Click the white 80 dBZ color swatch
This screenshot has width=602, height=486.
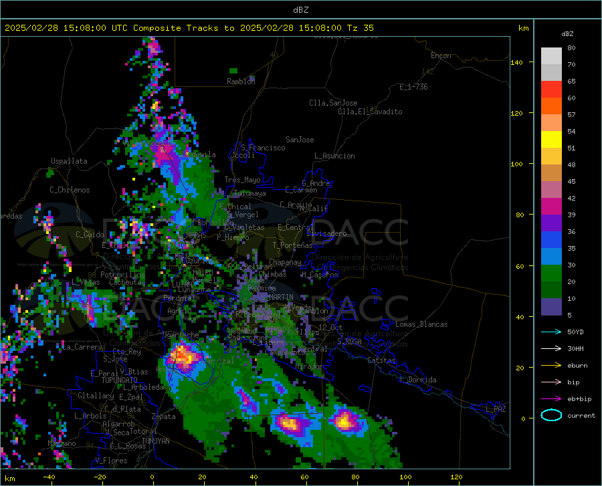551,55
